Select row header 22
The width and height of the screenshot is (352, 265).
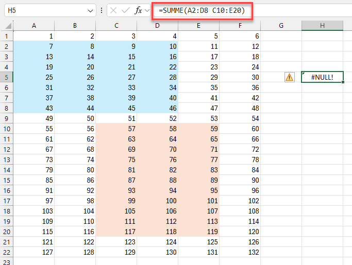click(6, 252)
